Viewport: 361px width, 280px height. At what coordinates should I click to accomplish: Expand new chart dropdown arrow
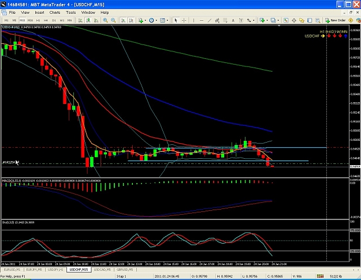point(267,20)
